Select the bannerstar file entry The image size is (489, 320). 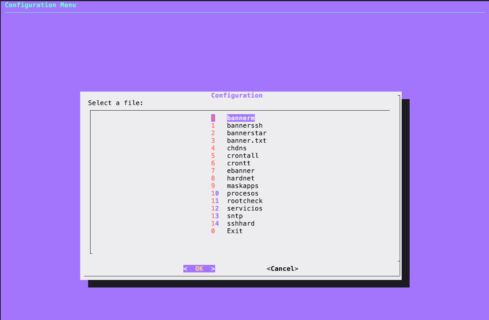click(246, 133)
